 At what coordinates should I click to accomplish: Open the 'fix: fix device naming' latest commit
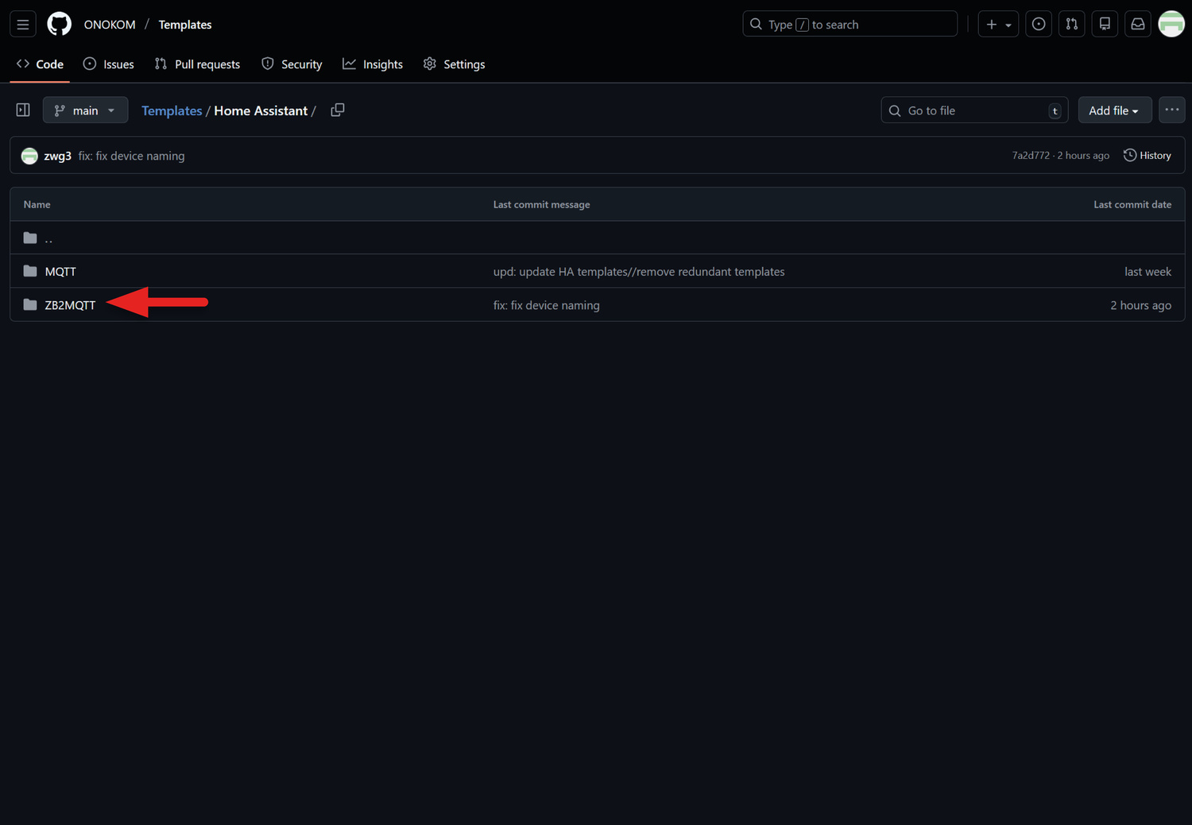pos(131,156)
